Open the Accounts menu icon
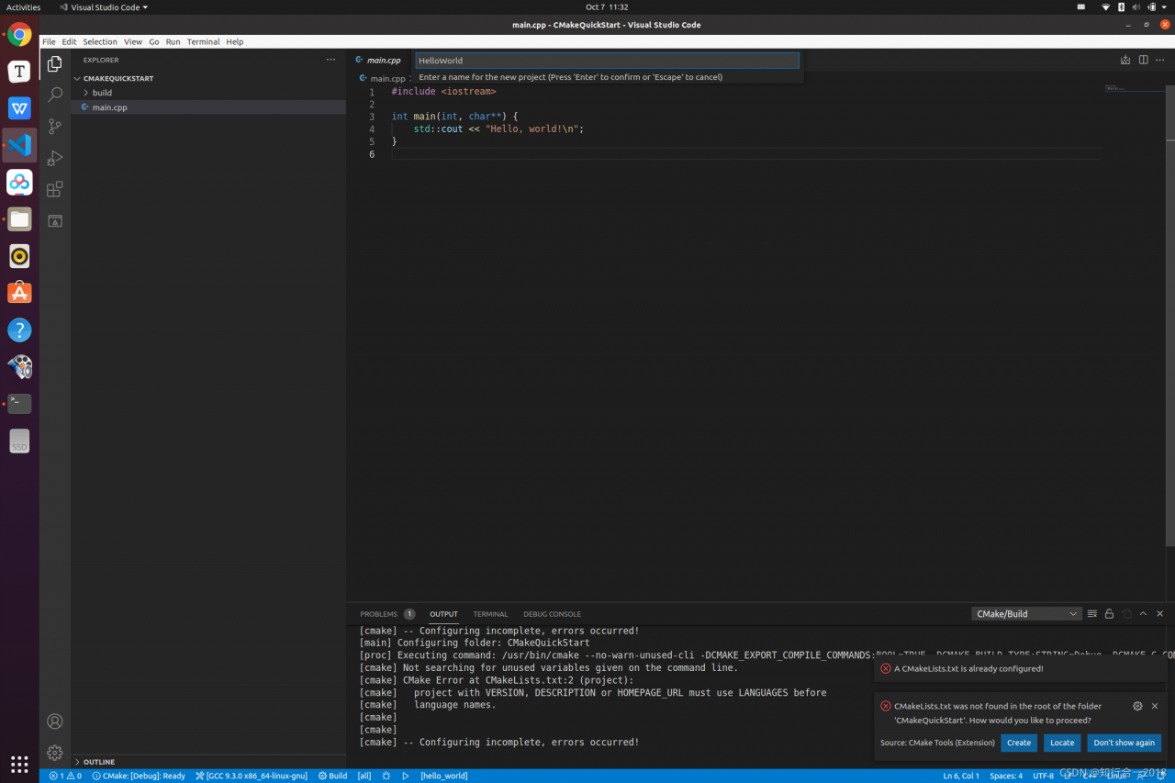This screenshot has height=783, width=1175. point(55,721)
